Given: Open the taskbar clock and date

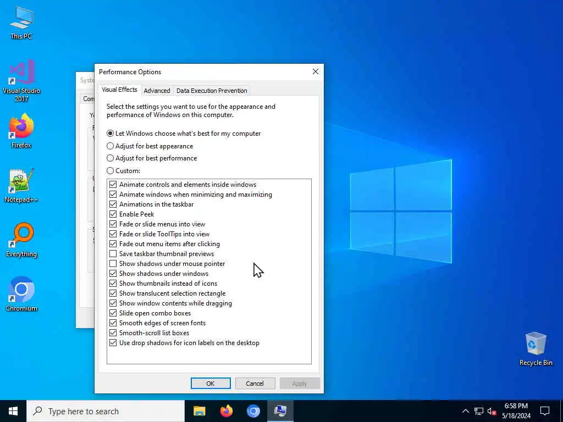Looking at the screenshot, I should 516,411.
